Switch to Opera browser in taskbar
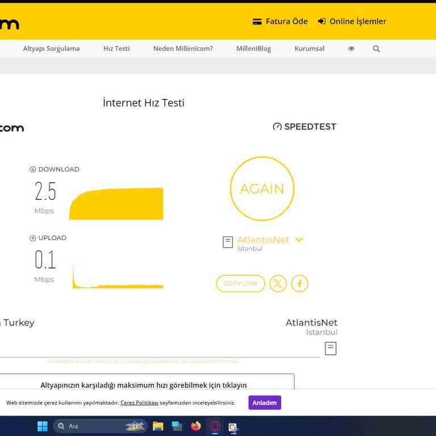This screenshot has height=436, width=436. tap(215, 426)
